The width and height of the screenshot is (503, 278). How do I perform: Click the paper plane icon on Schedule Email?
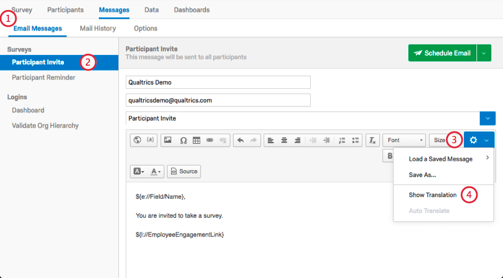pos(417,53)
